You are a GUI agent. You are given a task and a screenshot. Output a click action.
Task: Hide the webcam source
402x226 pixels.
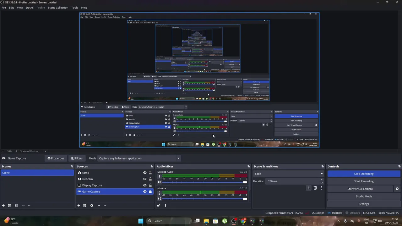pos(145,179)
